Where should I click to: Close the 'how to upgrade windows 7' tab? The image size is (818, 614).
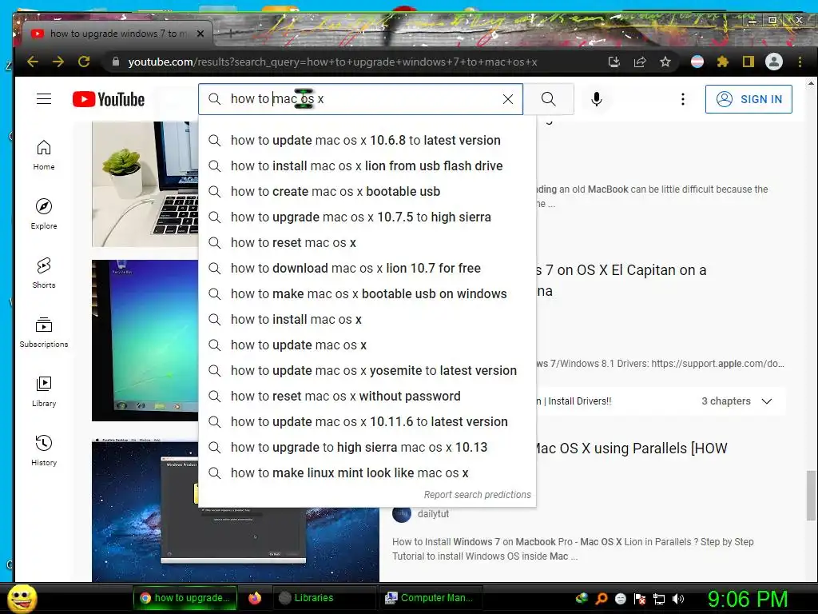coord(201,34)
